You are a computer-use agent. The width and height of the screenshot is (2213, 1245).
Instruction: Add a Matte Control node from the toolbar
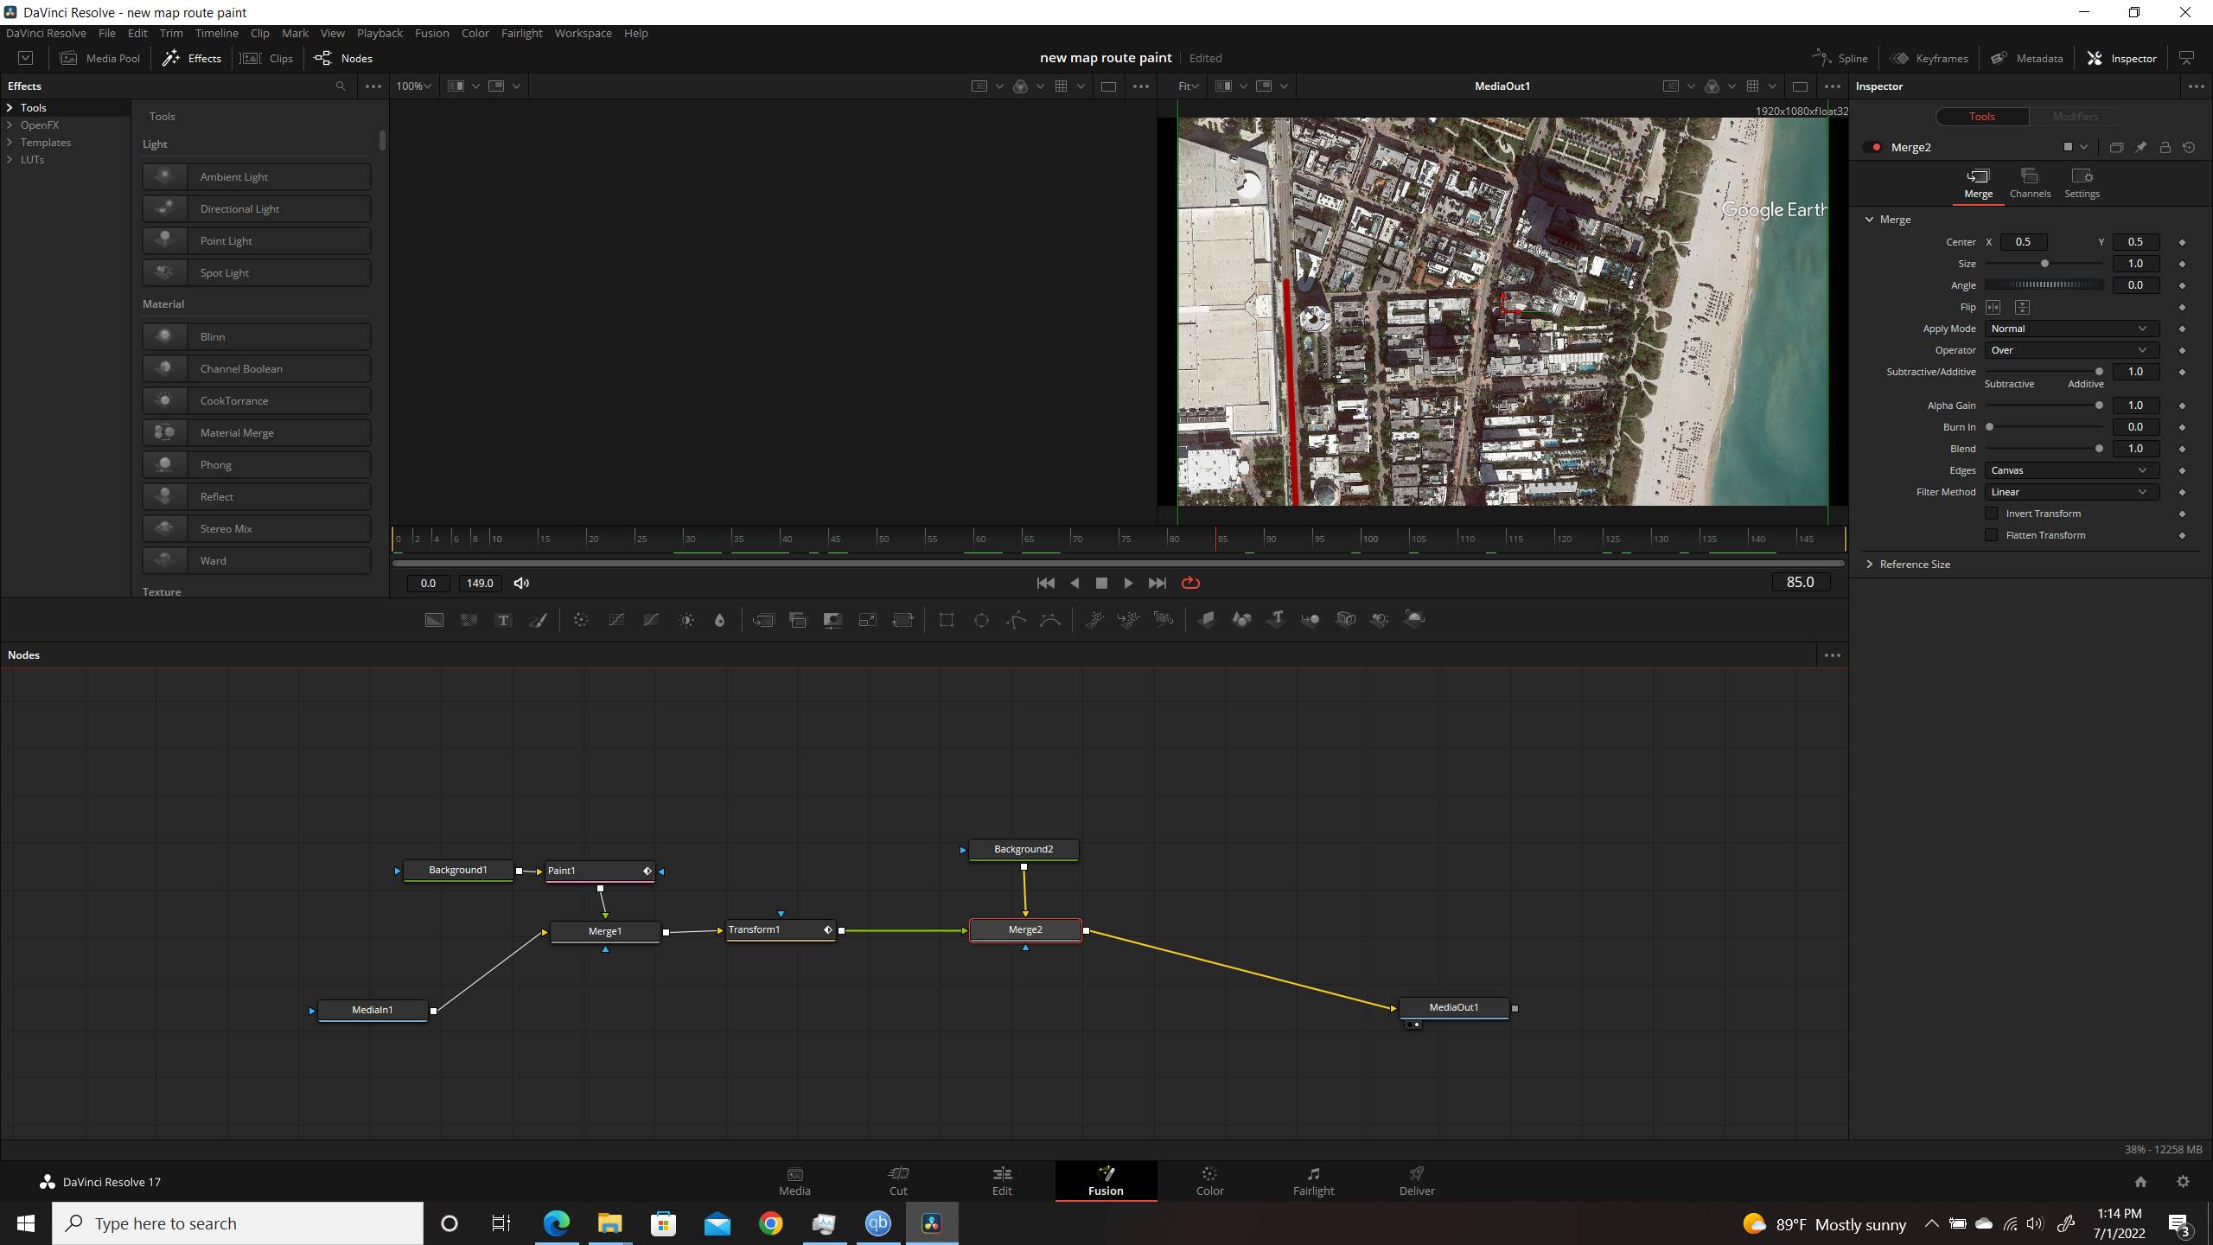point(832,620)
